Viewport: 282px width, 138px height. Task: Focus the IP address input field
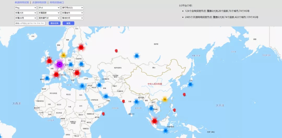click(30, 23)
